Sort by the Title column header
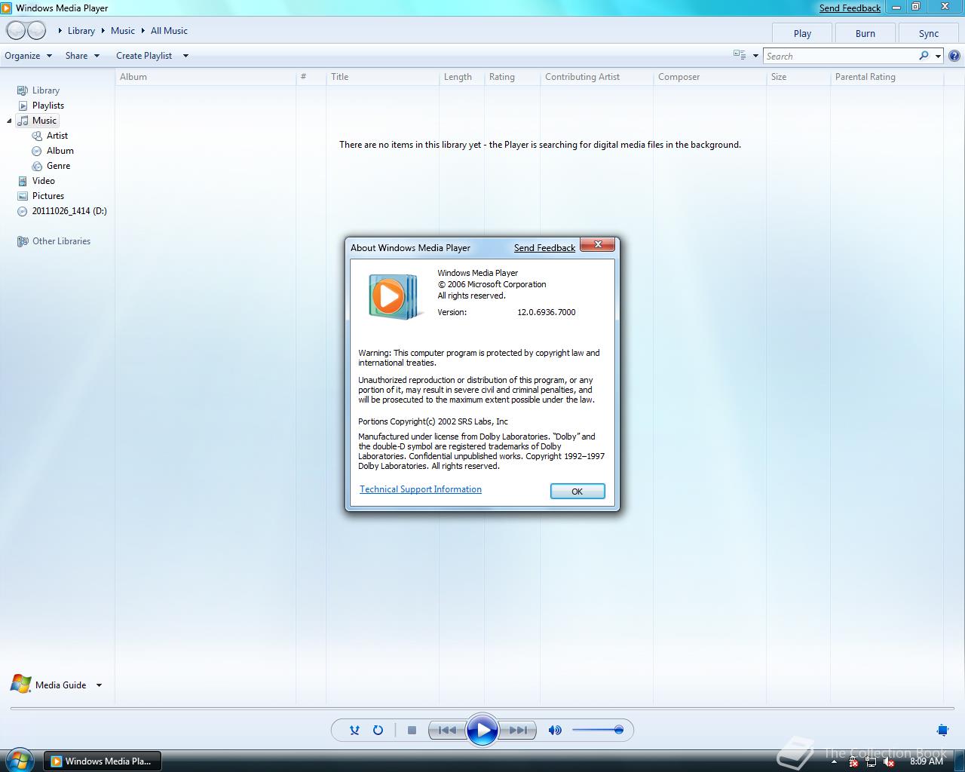The width and height of the screenshot is (965, 772). tap(382, 77)
